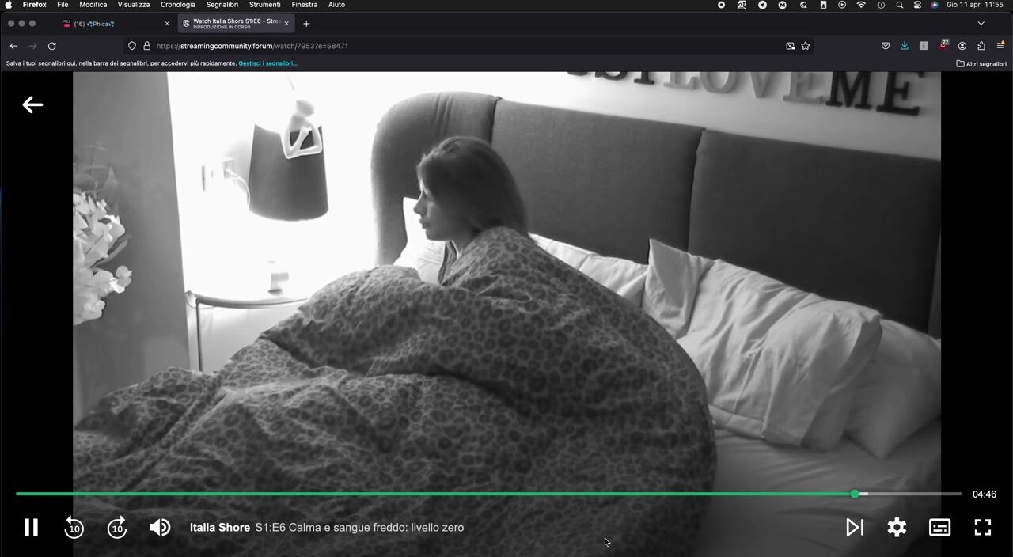Go back using player's white arrow
1013x557 pixels.
(32, 104)
